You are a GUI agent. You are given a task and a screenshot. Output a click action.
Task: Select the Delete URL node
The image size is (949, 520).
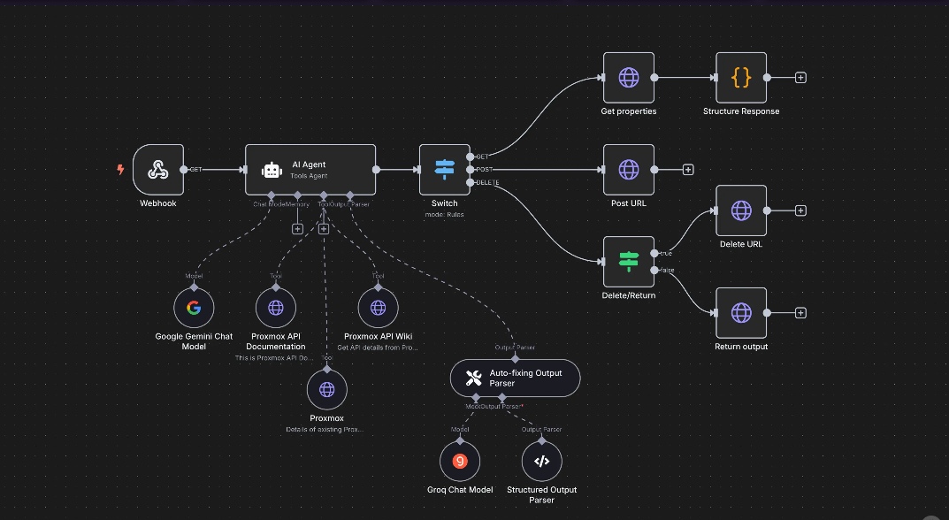click(741, 210)
